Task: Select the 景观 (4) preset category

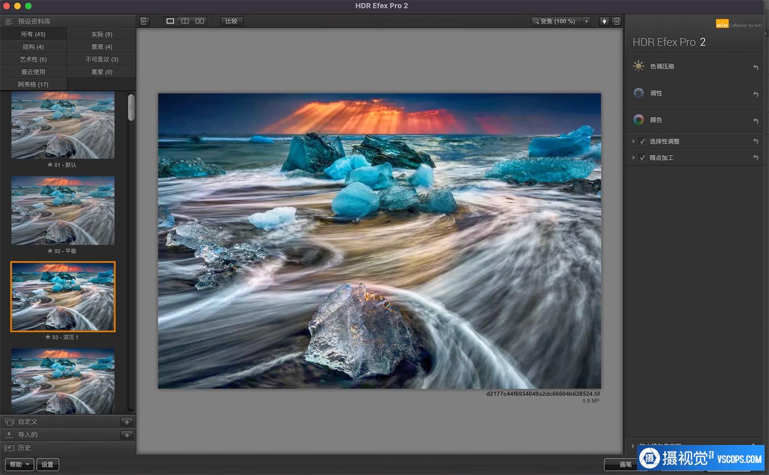Action: point(101,47)
